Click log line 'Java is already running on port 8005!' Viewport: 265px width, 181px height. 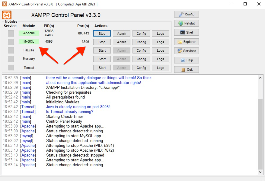78,107
